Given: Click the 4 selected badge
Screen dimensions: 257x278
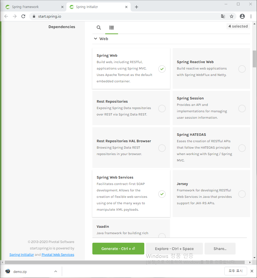Looking at the screenshot, I should pyautogui.click(x=238, y=26).
